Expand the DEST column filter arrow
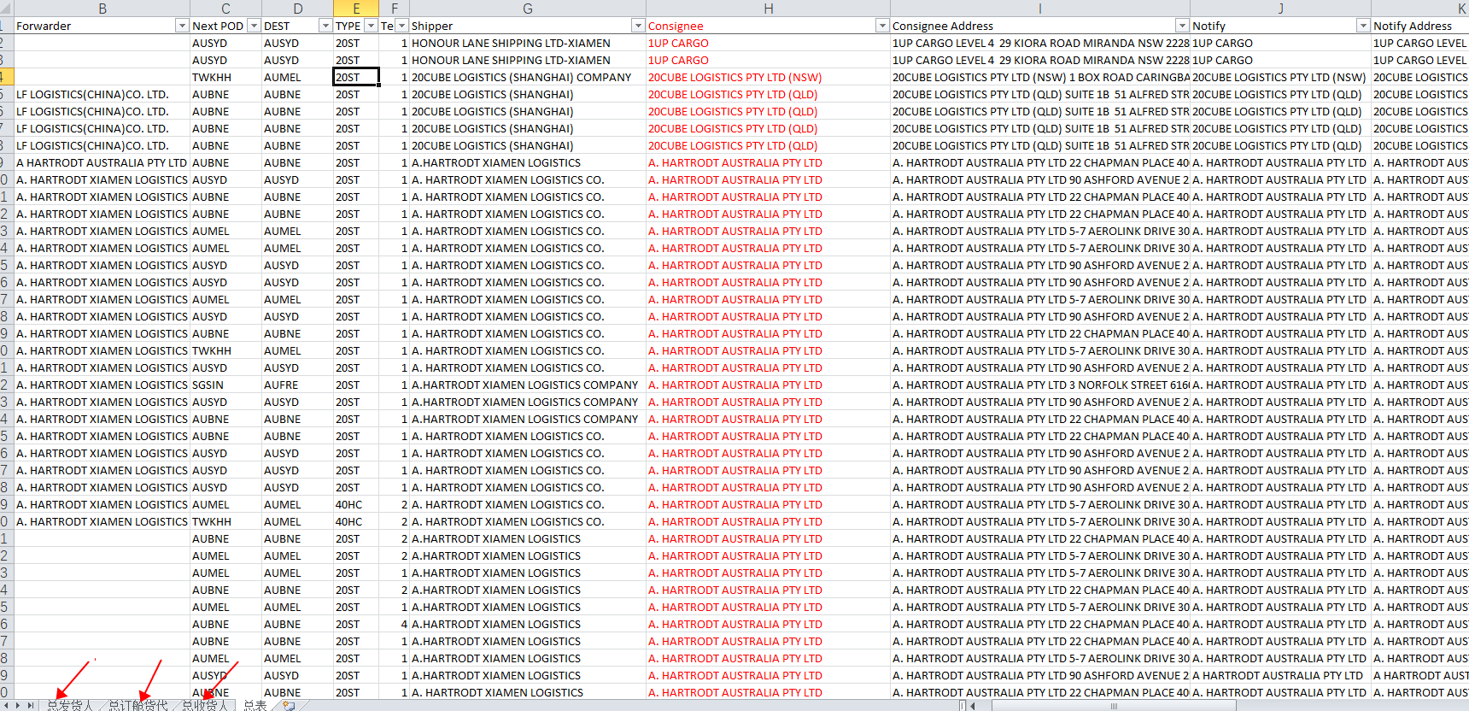 point(325,26)
